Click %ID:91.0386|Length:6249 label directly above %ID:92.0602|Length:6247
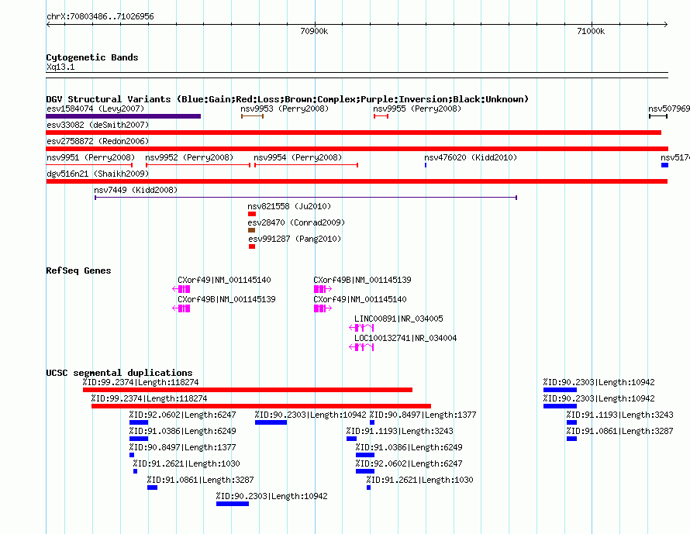 [409, 447]
